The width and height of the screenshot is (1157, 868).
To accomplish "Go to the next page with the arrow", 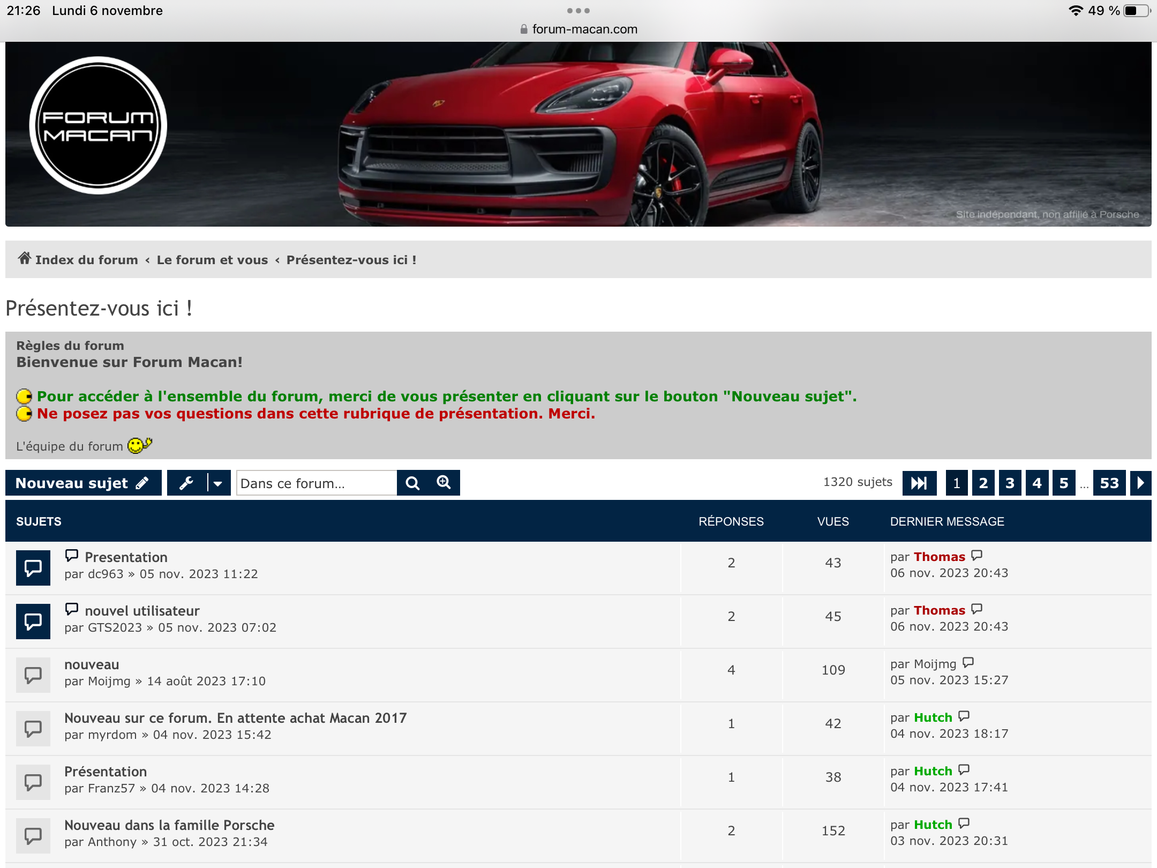I will coord(1140,483).
